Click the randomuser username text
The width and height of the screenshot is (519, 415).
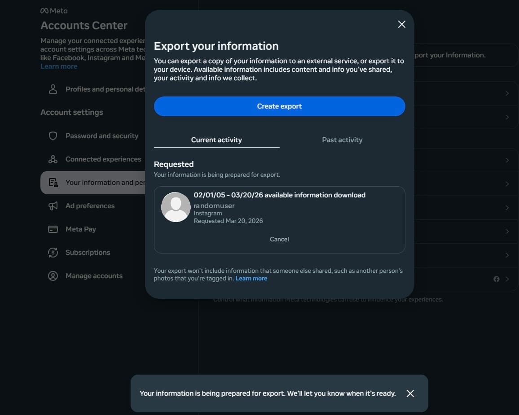(x=214, y=205)
